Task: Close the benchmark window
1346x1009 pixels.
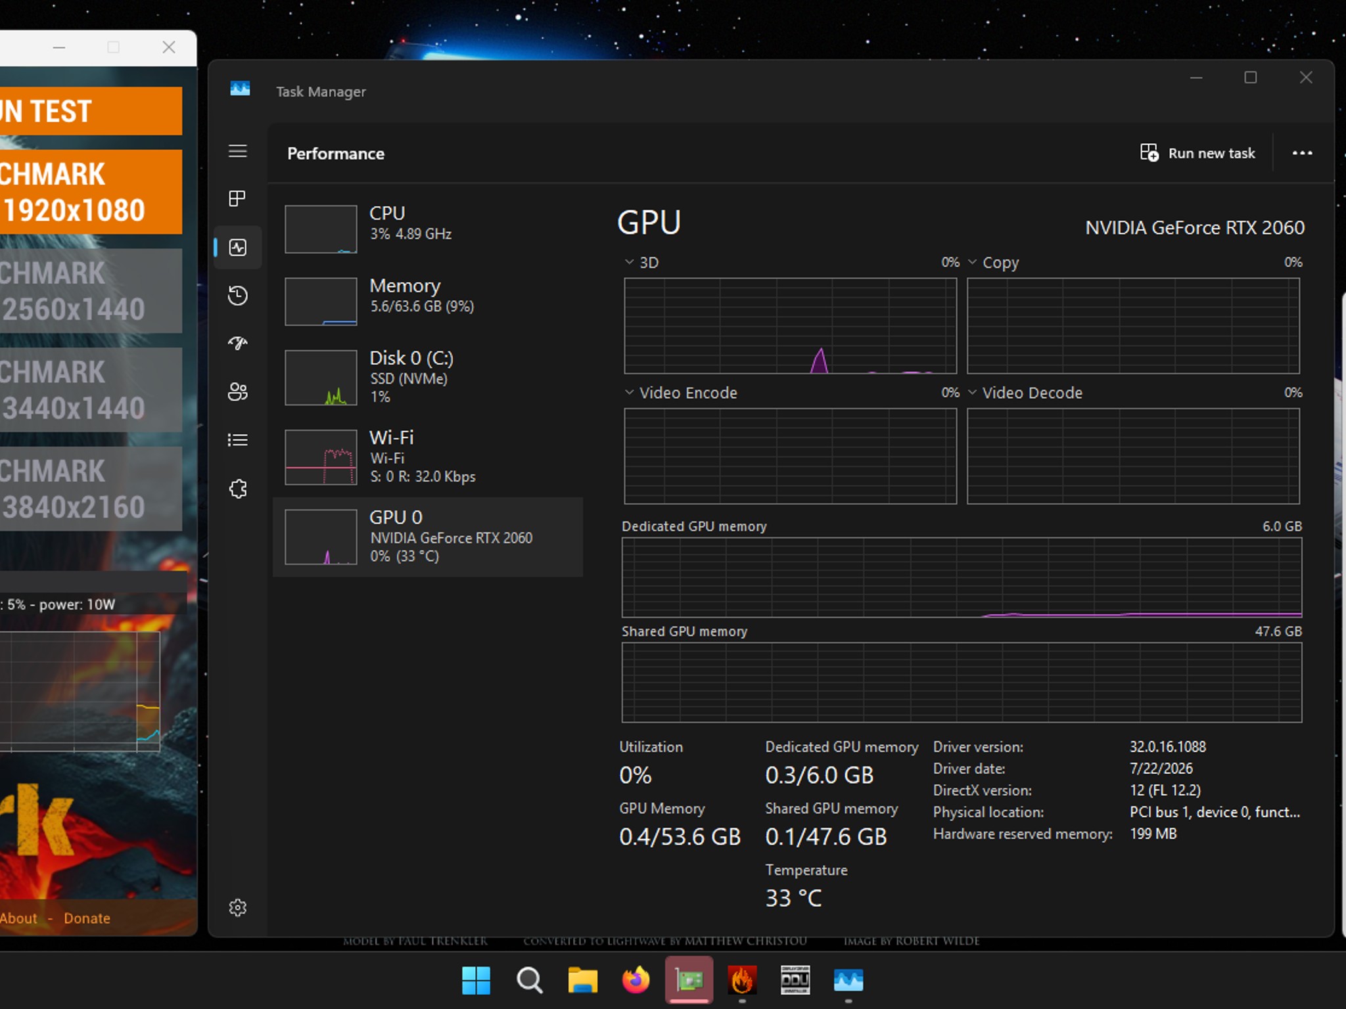Action: pyautogui.click(x=168, y=47)
